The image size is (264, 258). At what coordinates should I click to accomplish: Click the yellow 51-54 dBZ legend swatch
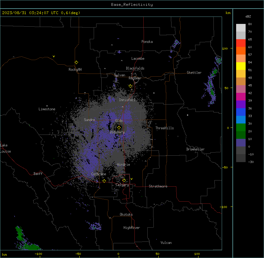[241, 66]
